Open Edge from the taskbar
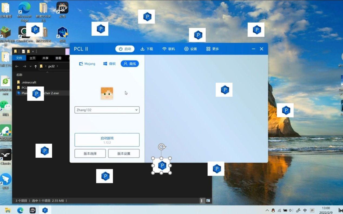The image size is (343, 214). point(20,210)
